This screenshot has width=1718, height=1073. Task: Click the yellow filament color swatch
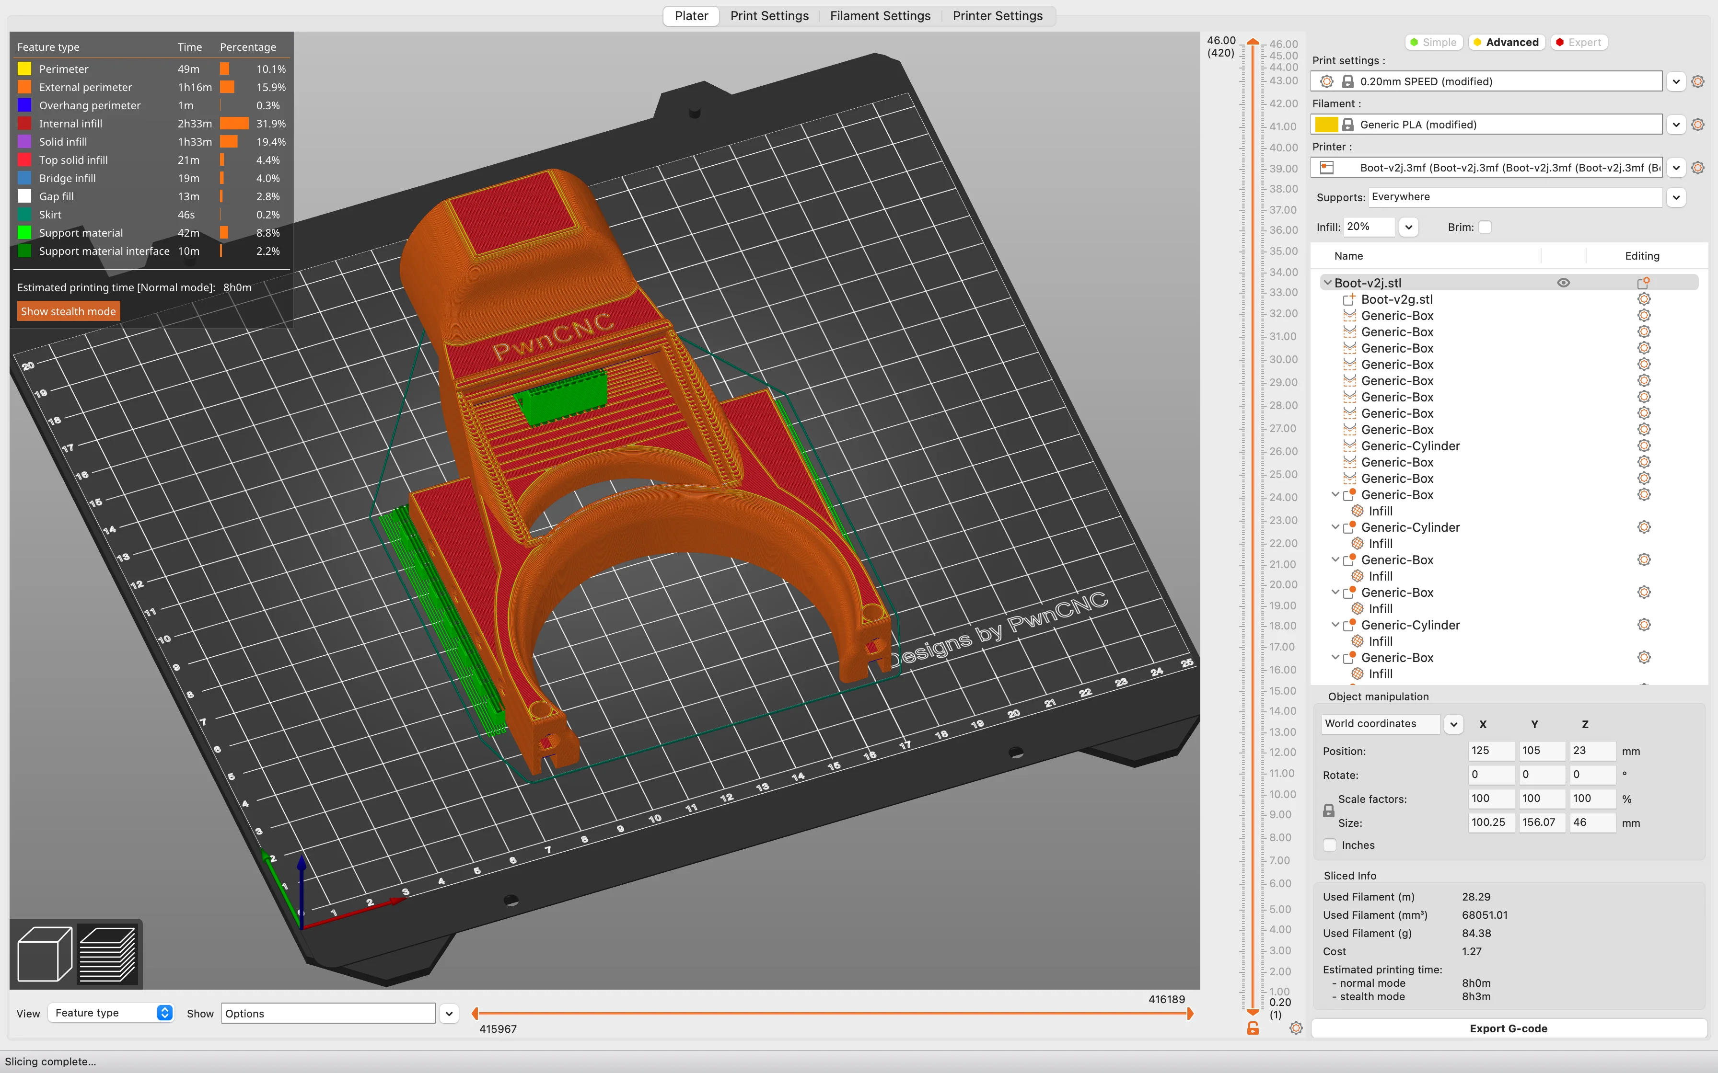click(x=1326, y=125)
